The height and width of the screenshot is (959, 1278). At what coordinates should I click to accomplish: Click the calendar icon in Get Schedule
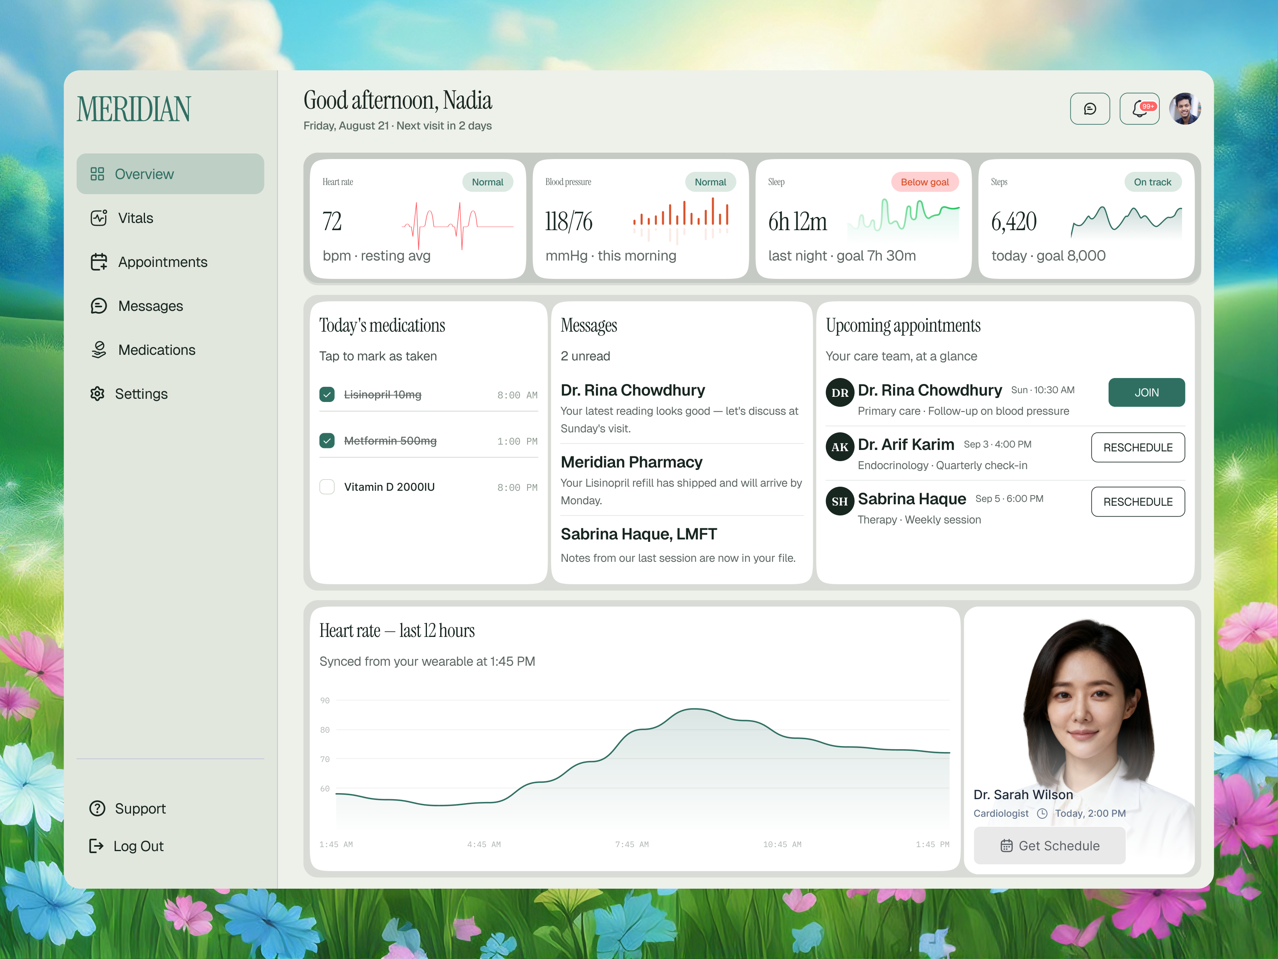1006,846
